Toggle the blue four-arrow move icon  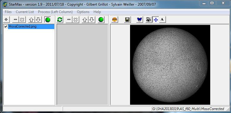pyautogui.click(x=156, y=20)
